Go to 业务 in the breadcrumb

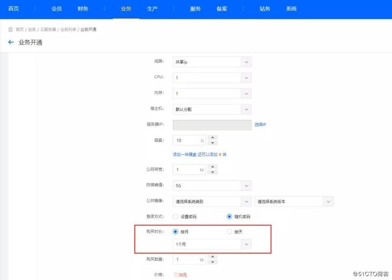point(32,30)
